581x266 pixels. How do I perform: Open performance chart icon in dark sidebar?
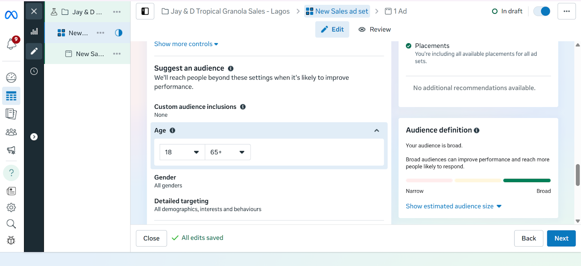[x=34, y=32]
